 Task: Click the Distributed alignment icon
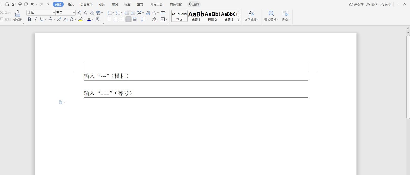tap(135, 20)
